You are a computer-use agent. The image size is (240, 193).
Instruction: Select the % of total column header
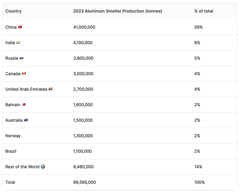click(x=204, y=11)
